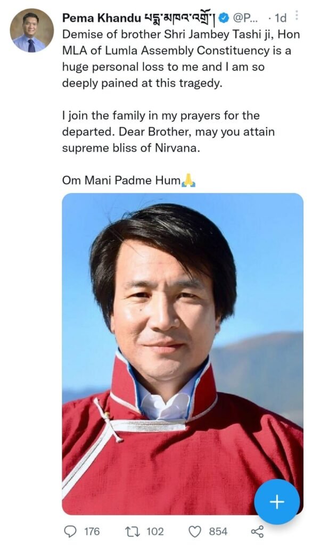Open the tweet's three-dot more options menu
The width and height of the screenshot is (313, 545).
[x=296, y=15]
